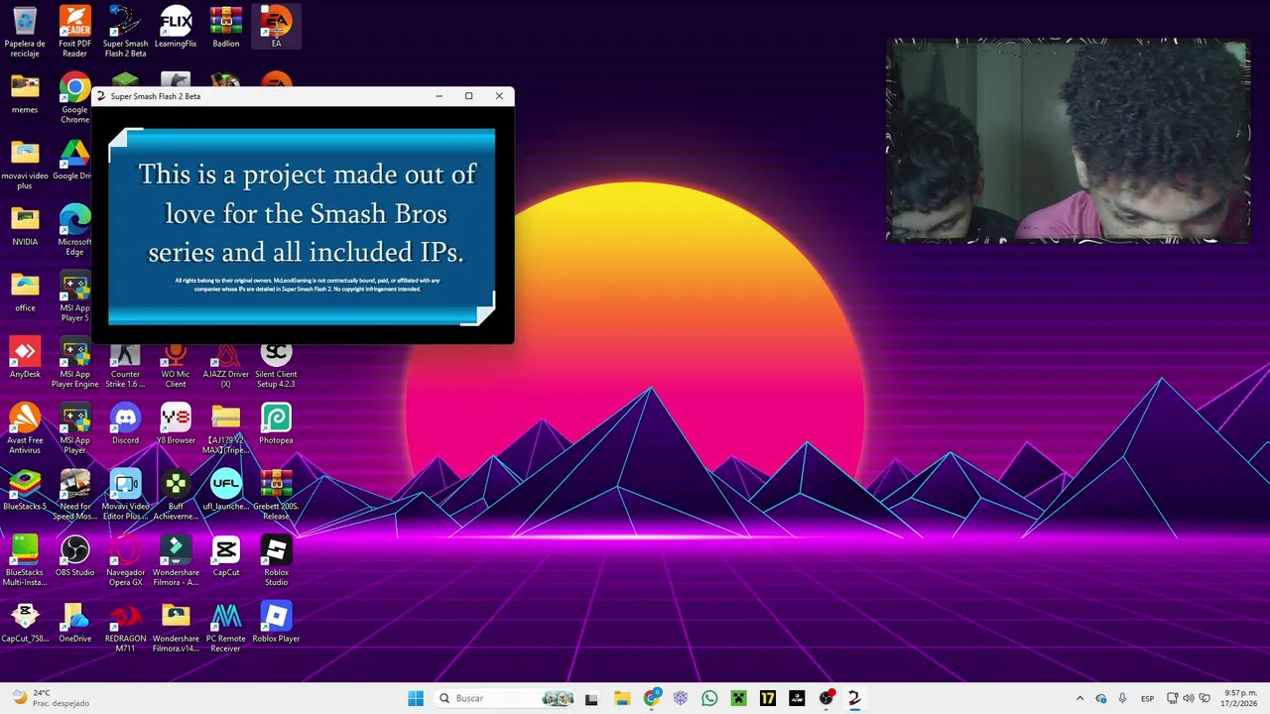Open Roblox Studio desktop shortcut
This screenshot has height=714, width=1270.
276,561
